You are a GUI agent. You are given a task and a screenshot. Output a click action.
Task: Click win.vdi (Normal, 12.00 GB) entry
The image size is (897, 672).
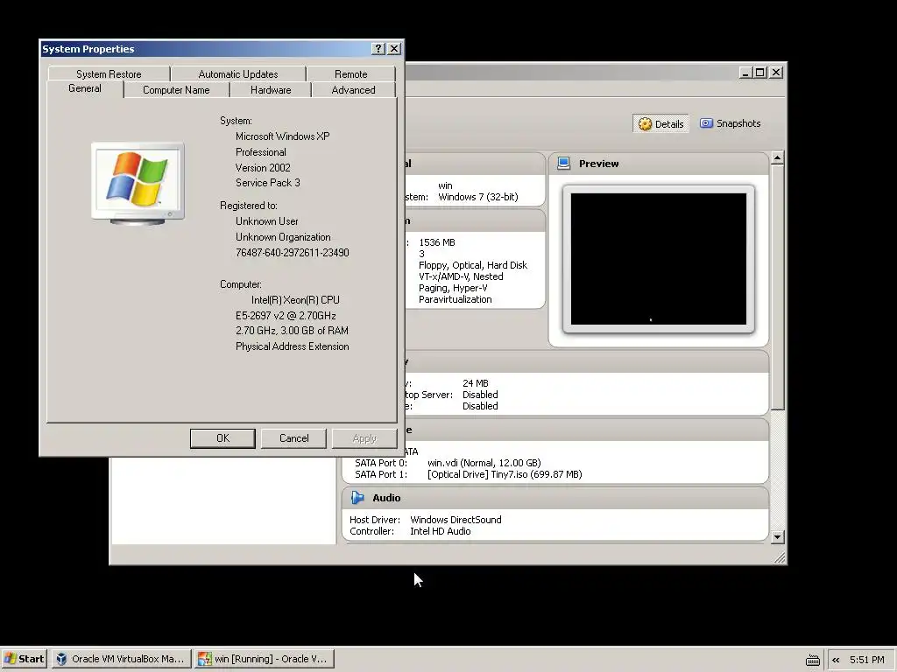pos(484,463)
